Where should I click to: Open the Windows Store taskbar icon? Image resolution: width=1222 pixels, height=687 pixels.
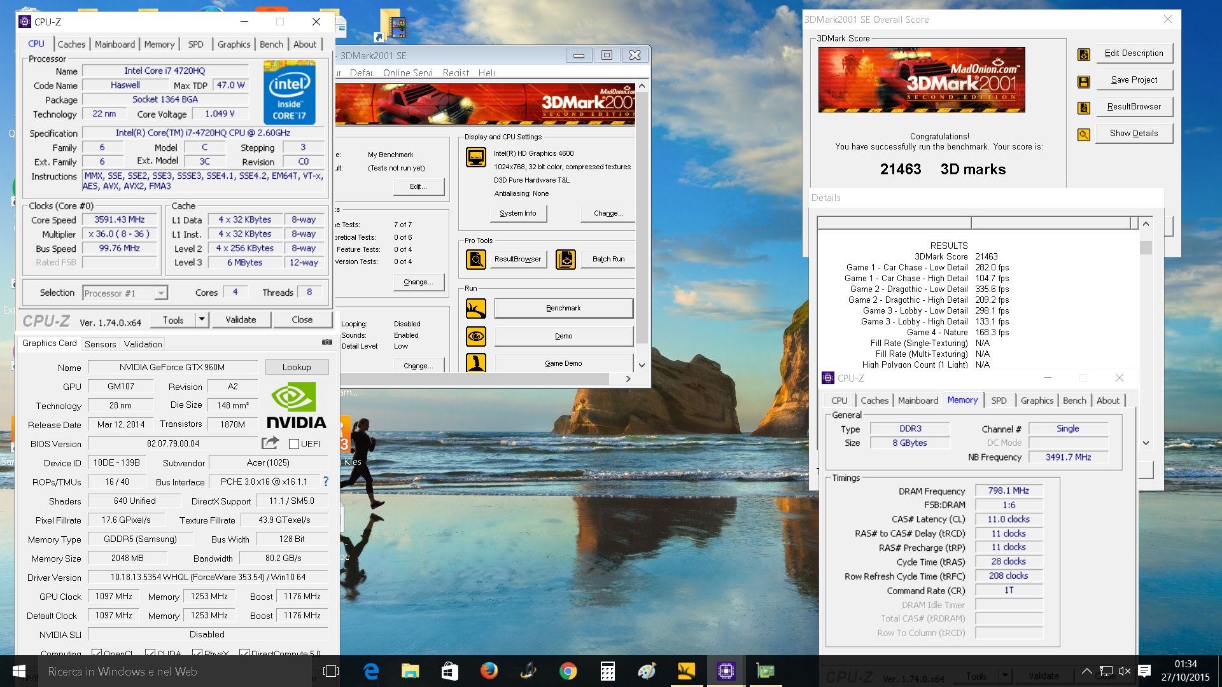(x=450, y=671)
